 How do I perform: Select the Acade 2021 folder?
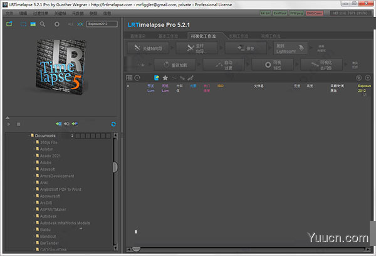(50, 156)
